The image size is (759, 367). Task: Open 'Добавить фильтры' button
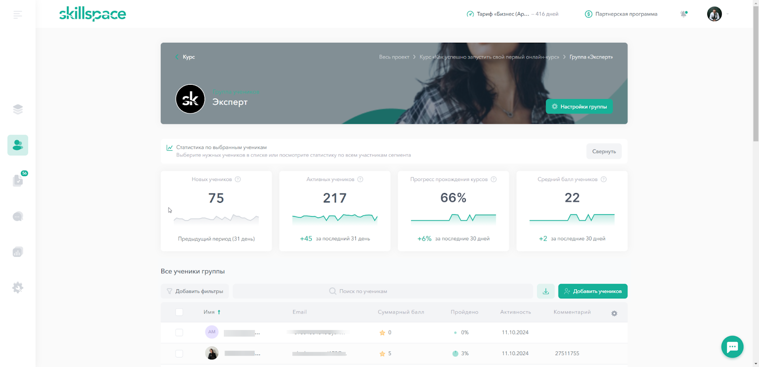tap(195, 291)
